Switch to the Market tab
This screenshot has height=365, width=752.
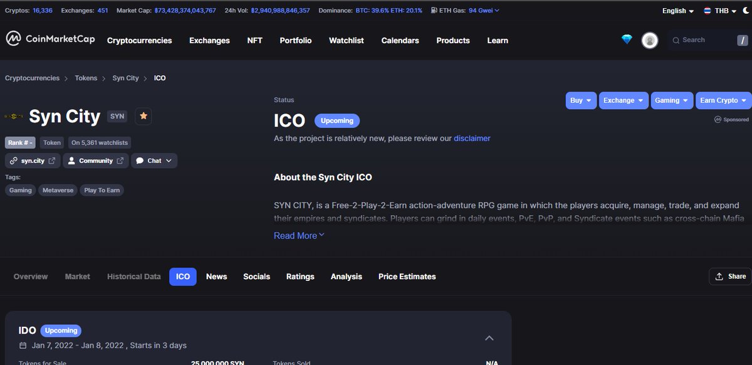[77, 277]
